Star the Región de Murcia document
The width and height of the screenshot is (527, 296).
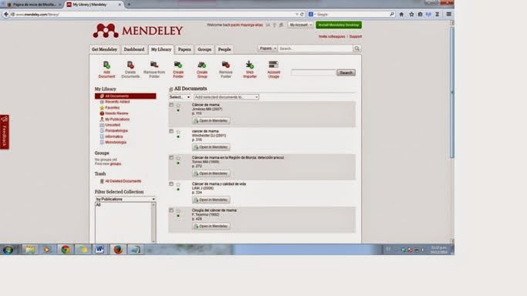coord(178,158)
